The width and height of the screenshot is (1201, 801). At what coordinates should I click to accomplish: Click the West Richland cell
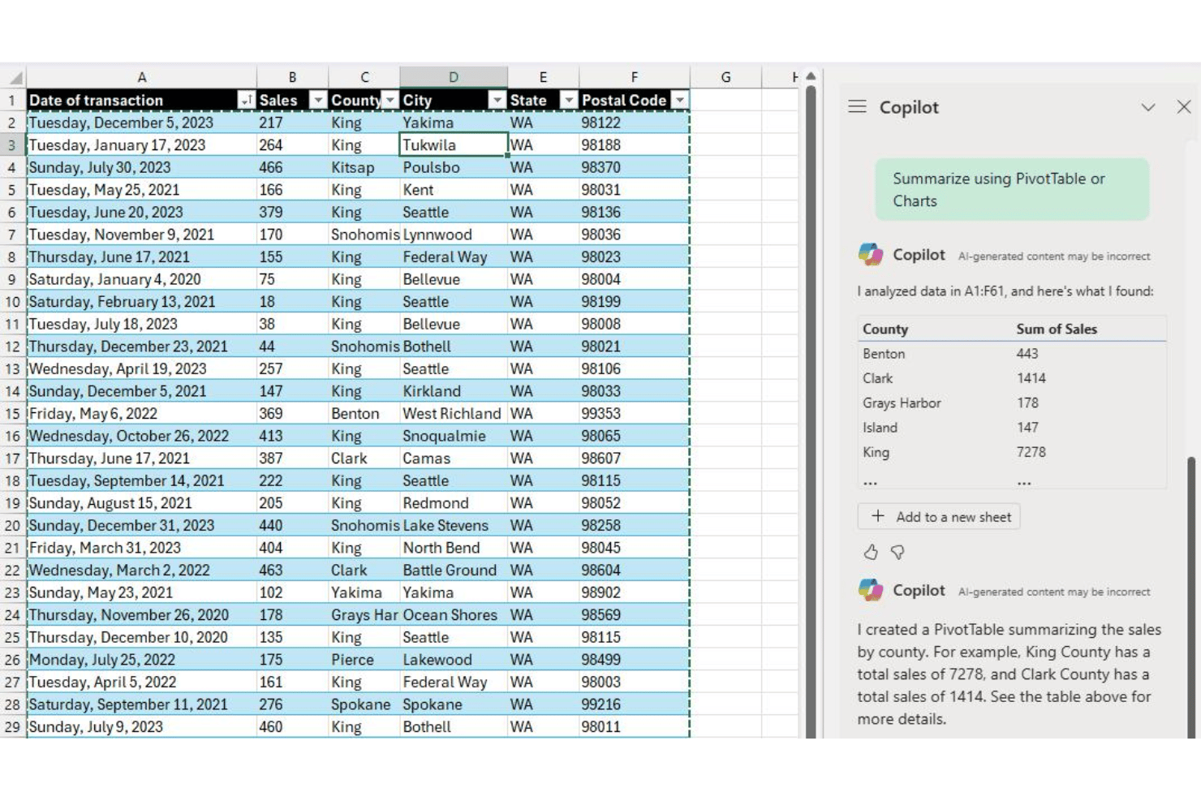(454, 414)
